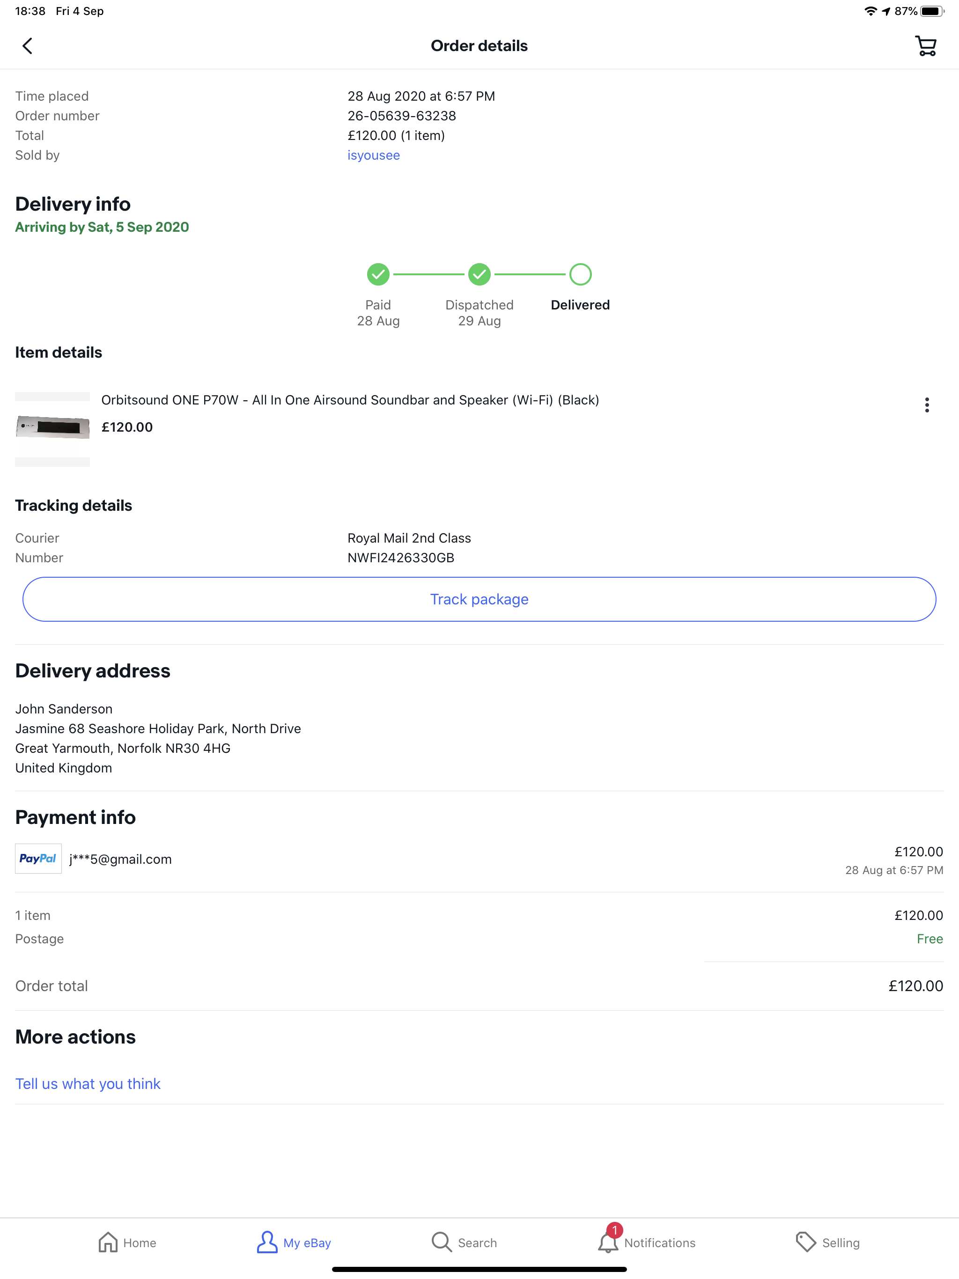Screen dimensions: 959x1279
Task: Tap the red notification badge
Action: (x=614, y=1230)
